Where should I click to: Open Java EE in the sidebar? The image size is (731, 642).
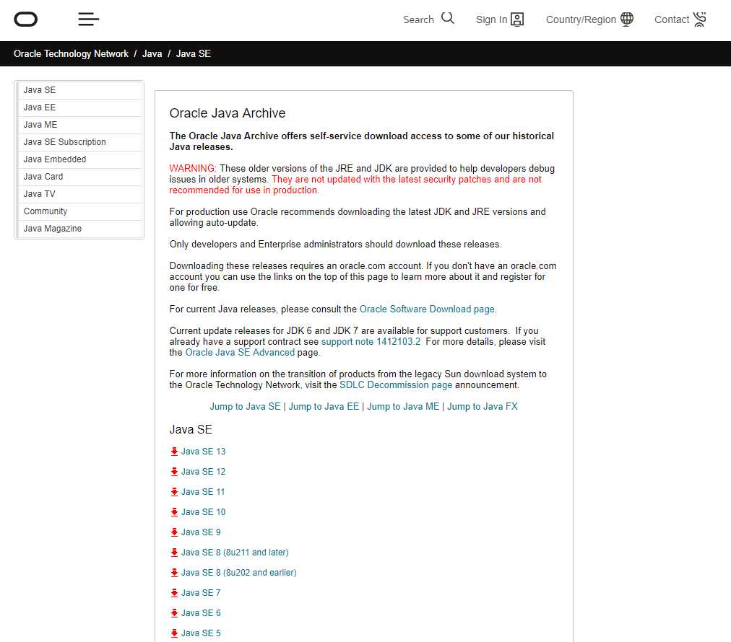(79, 107)
